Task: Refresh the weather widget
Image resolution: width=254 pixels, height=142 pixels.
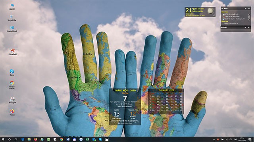Action: (214, 15)
